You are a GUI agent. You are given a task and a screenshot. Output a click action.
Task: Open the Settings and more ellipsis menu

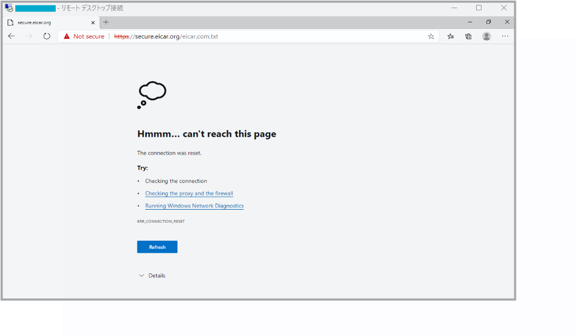[505, 36]
